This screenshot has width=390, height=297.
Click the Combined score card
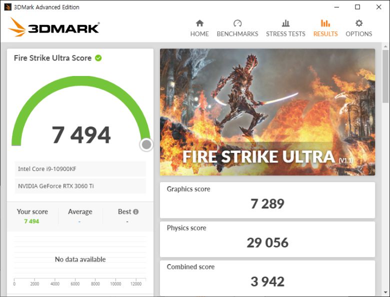(267, 277)
